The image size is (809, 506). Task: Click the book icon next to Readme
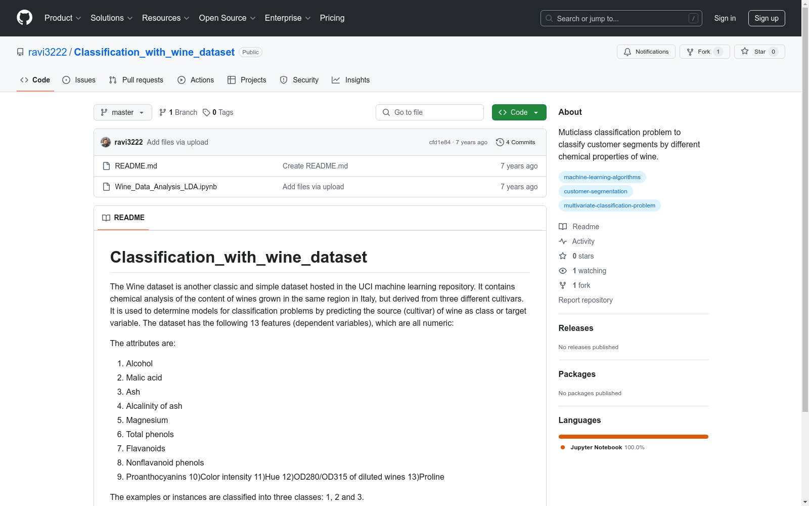563,227
